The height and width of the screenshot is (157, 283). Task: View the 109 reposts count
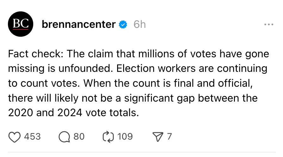125,136
